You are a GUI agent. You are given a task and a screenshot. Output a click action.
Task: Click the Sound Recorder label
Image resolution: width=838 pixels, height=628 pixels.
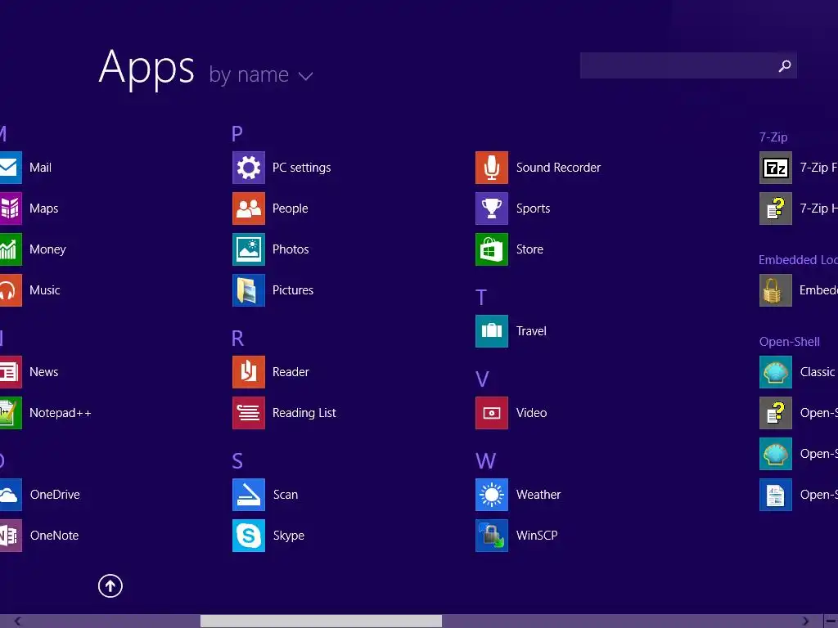point(558,168)
